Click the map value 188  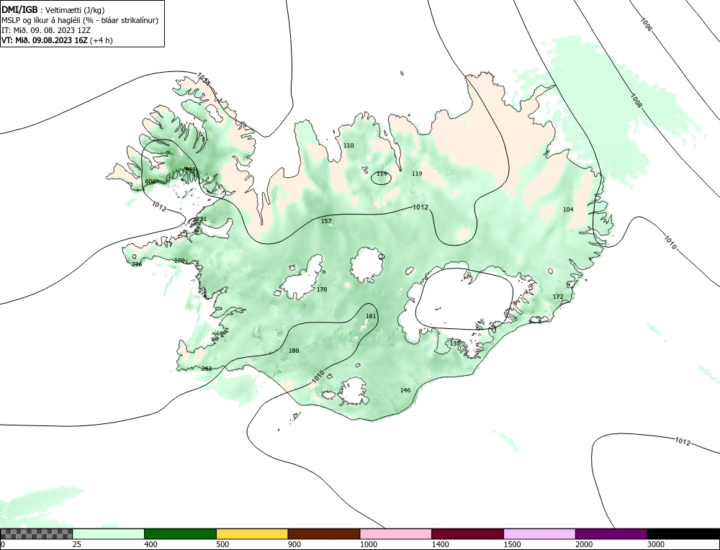294,351
